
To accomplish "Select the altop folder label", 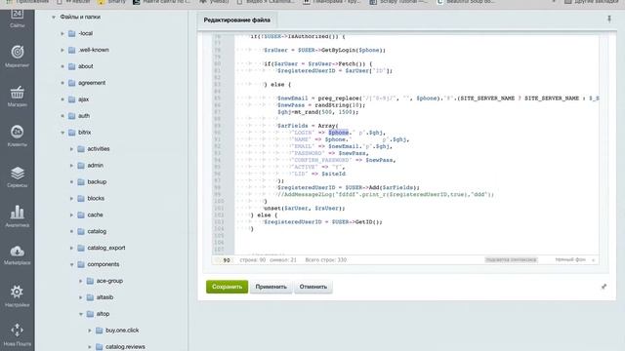I will pyautogui.click(x=103, y=314).
